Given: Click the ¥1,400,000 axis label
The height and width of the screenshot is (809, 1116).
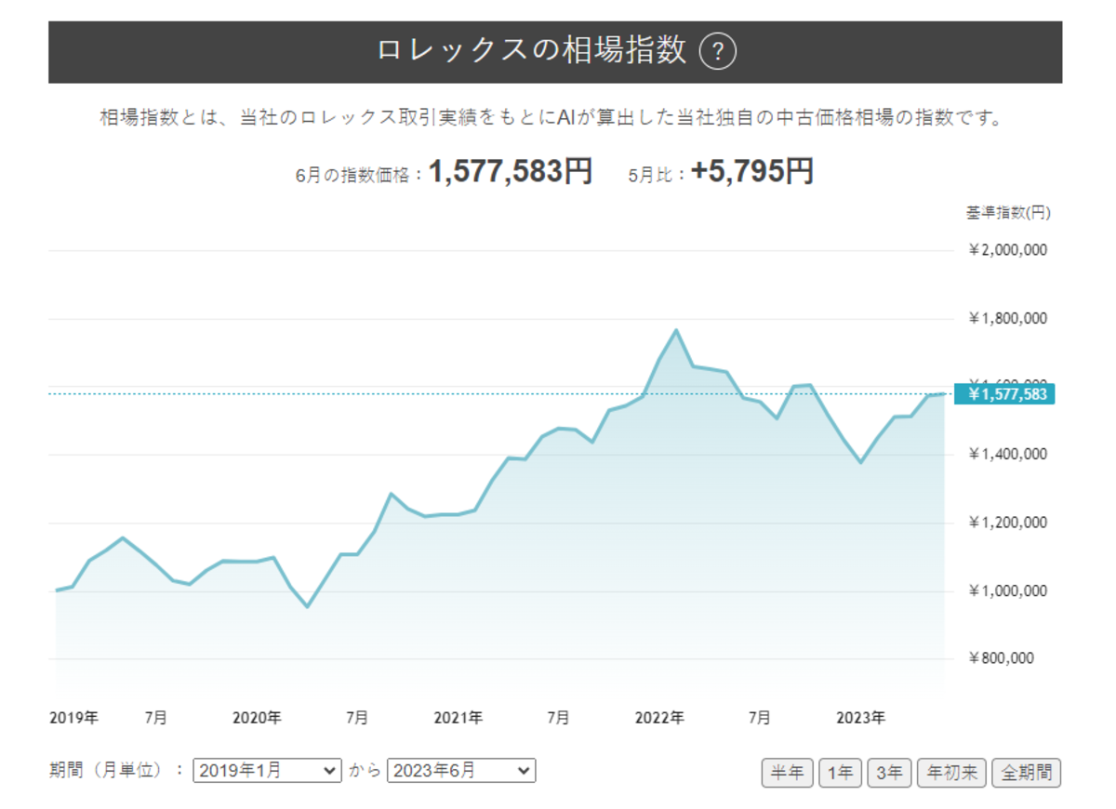Looking at the screenshot, I should point(1008,455).
